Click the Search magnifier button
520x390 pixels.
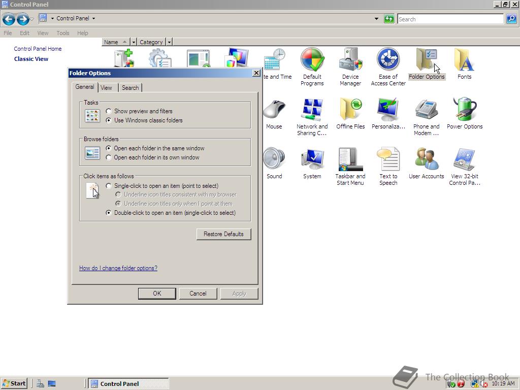(x=511, y=19)
